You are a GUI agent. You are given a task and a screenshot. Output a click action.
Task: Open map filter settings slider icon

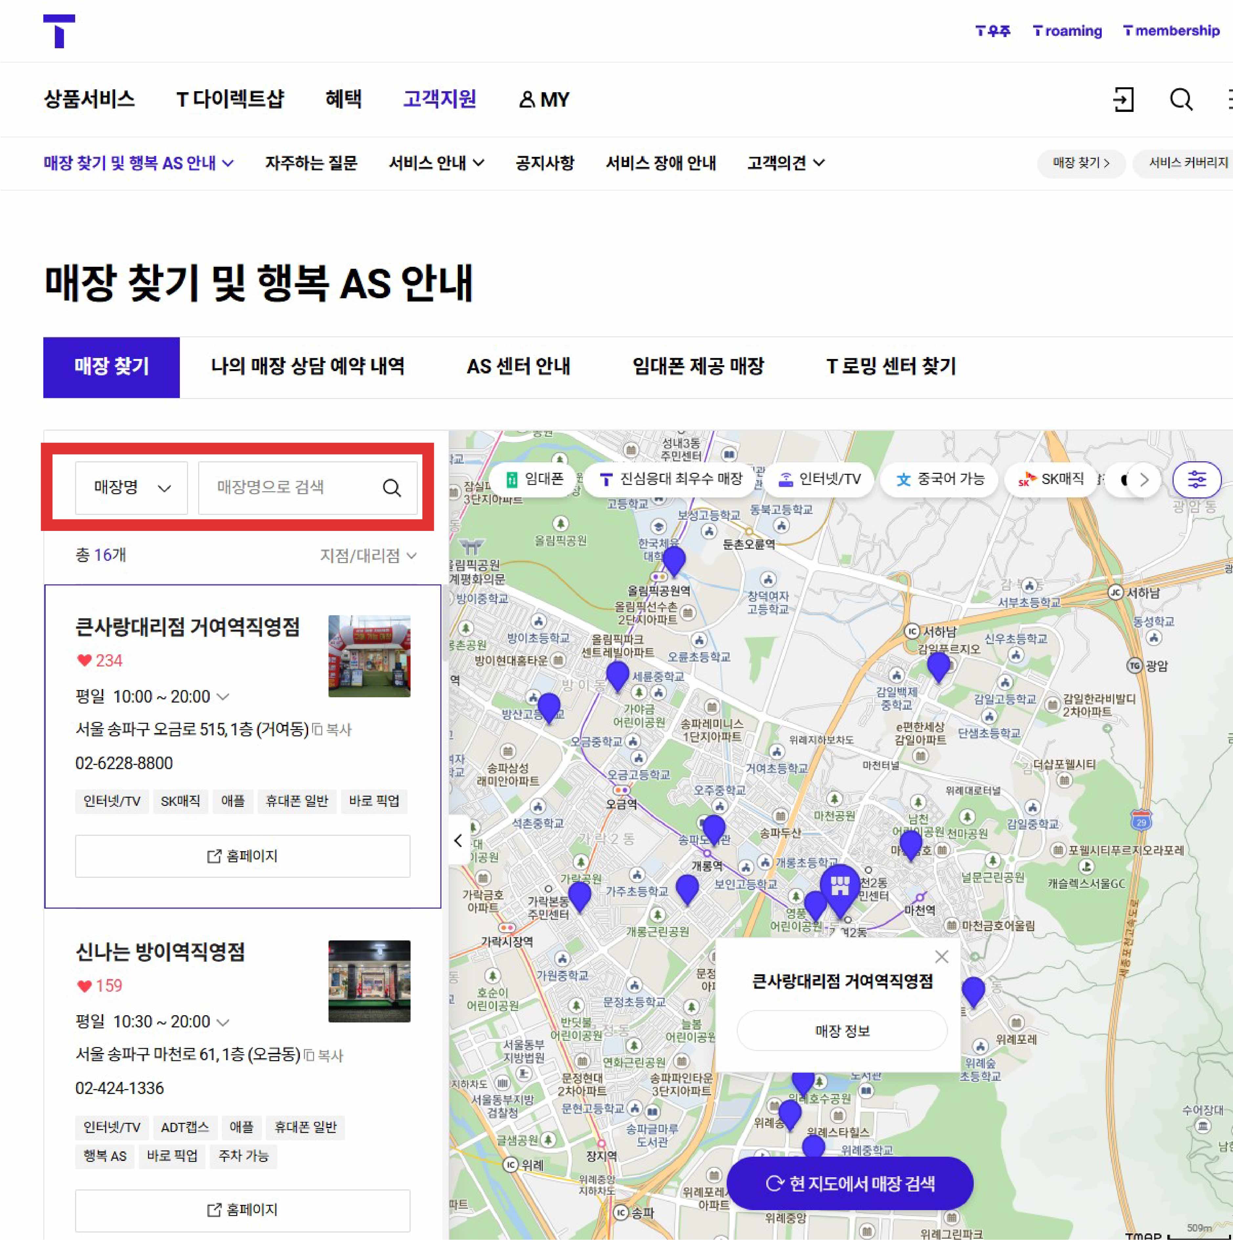click(1197, 479)
